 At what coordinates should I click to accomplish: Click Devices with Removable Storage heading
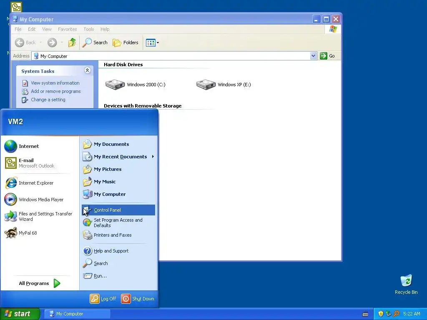point(143,106)
